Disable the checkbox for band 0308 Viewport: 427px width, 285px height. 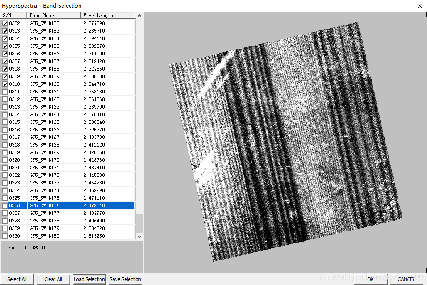click(5, 69)
